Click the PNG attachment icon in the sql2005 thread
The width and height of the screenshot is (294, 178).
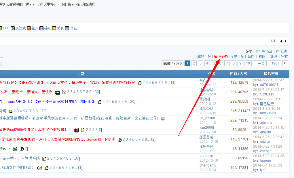tap(76, 130)
